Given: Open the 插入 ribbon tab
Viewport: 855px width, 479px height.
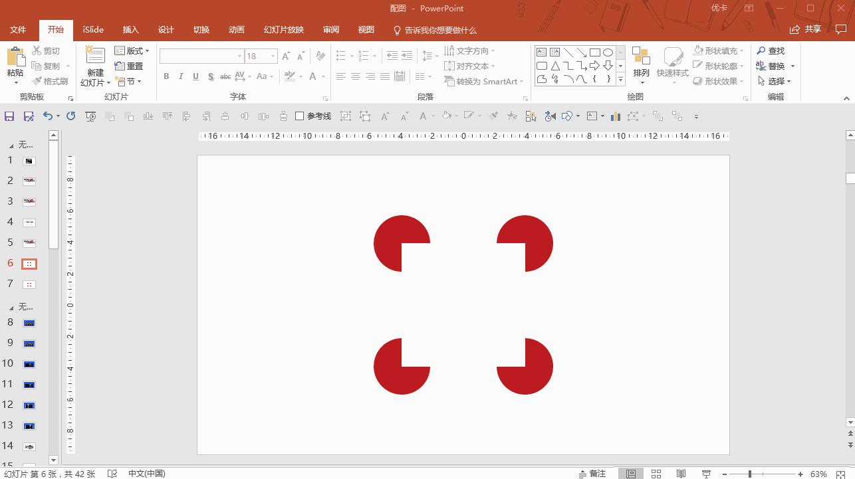Looking at the screenshot, I should (x=131, y=30).
